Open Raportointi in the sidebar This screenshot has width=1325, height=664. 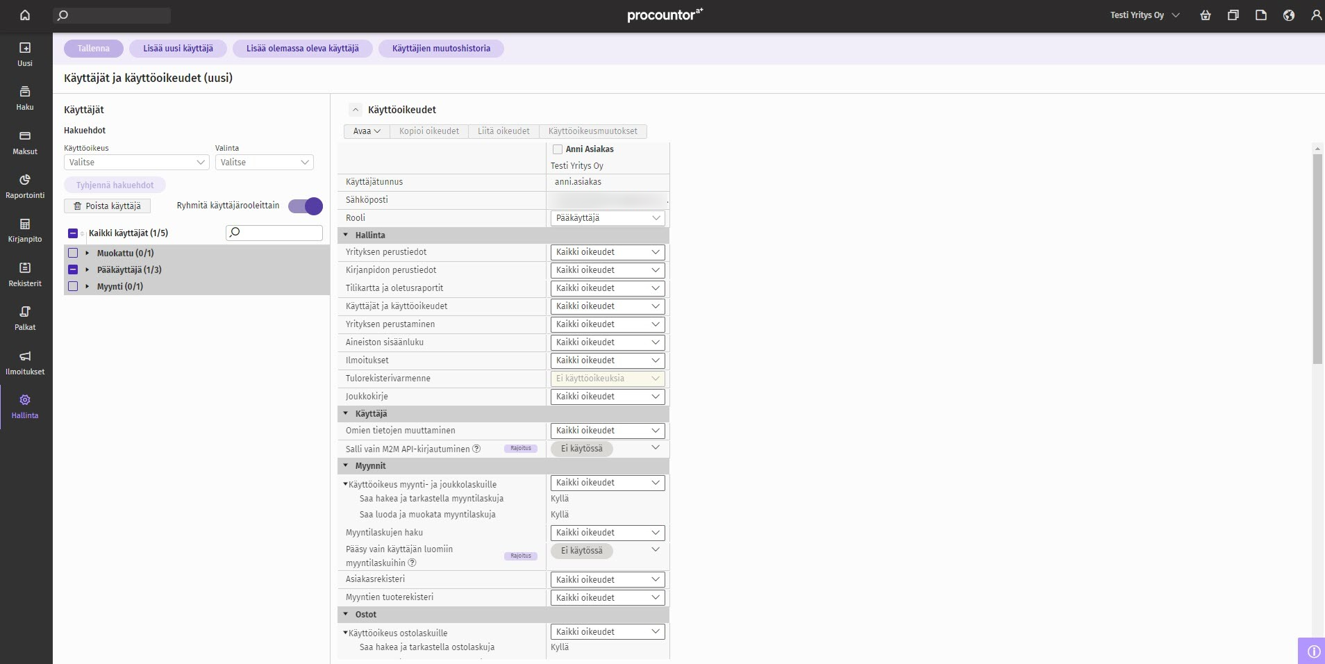pos(25,186)
